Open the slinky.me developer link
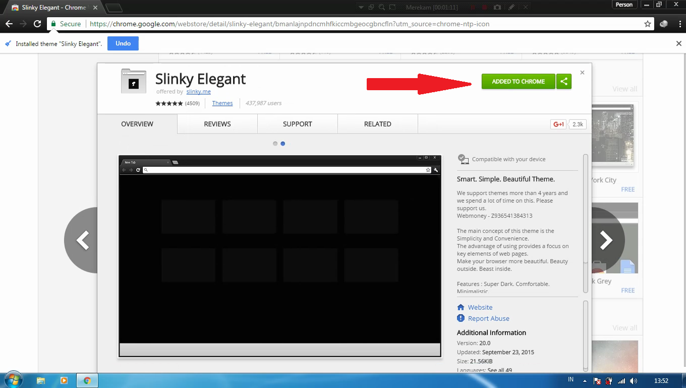Viewport: 686px width, 388px height. [x=198, y=92]
